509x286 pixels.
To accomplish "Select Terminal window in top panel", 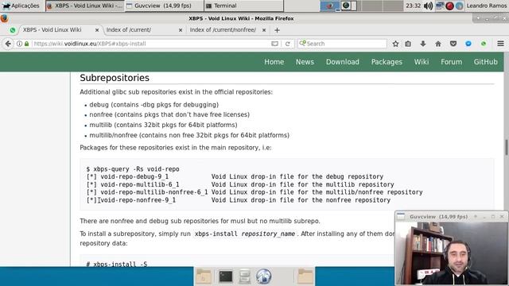I will click(243, 6).
